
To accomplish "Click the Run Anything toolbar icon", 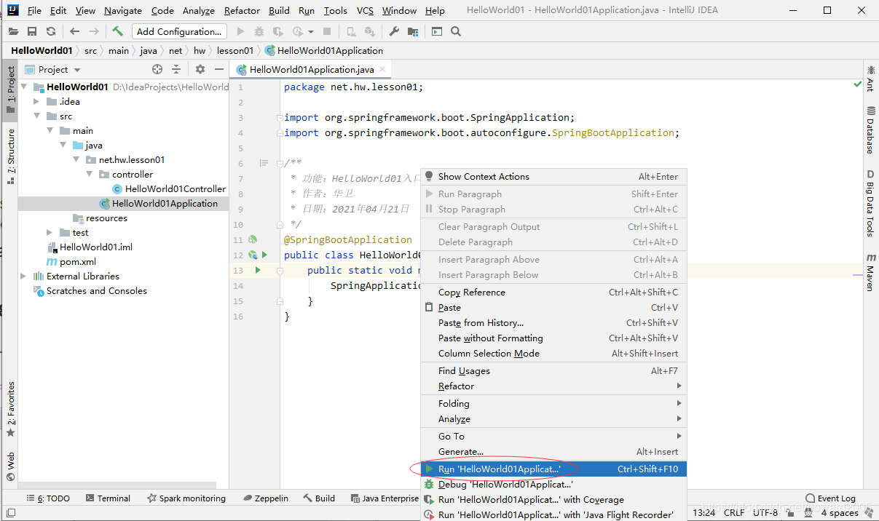I will click(437, 31).
